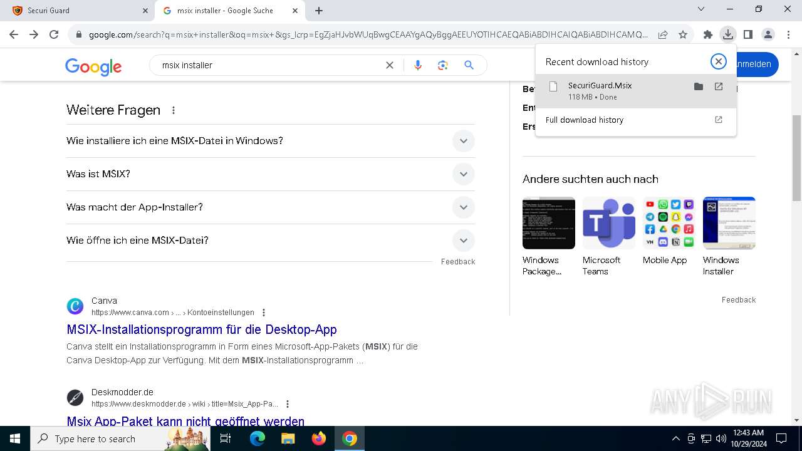
Task: Open notification center icon
Action: (x=781, y=438)
